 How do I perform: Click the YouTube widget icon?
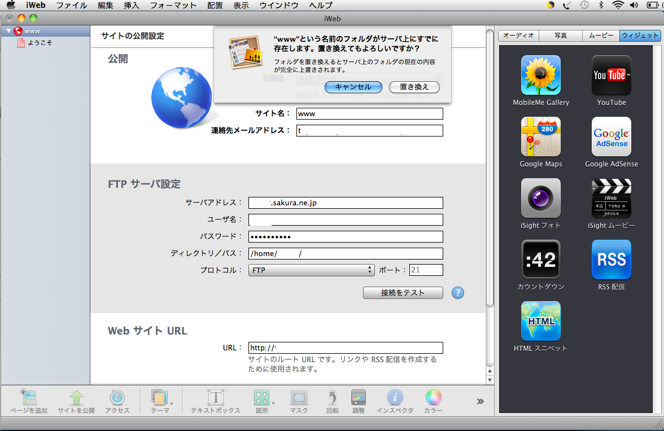click(611, 76)
